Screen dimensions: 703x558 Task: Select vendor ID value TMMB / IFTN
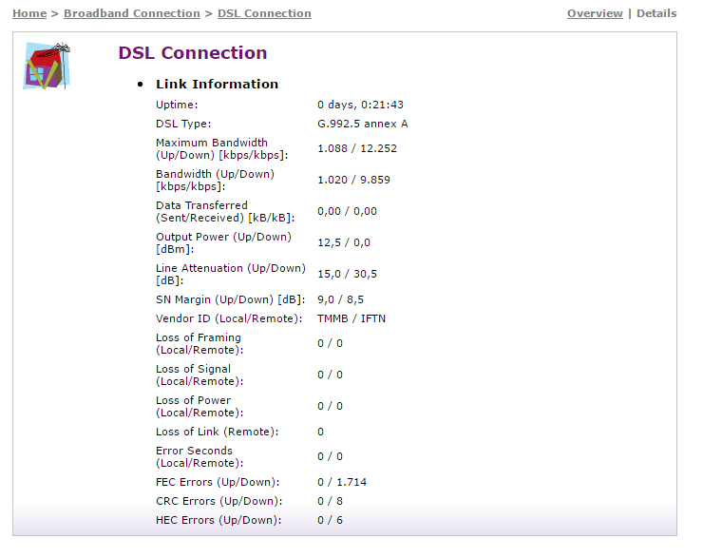coord(351,318)
